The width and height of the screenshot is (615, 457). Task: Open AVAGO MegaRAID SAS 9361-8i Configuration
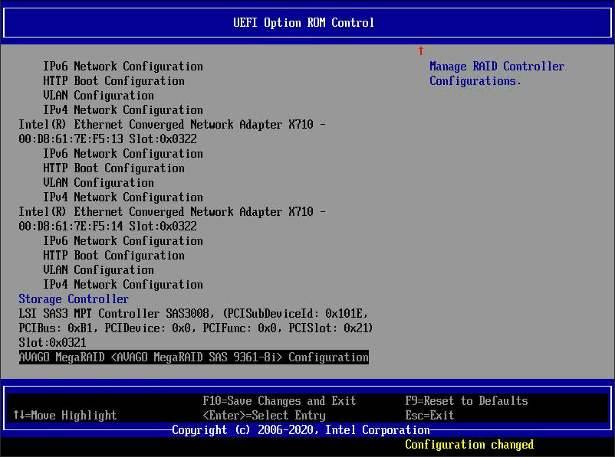tap(193, 357)
